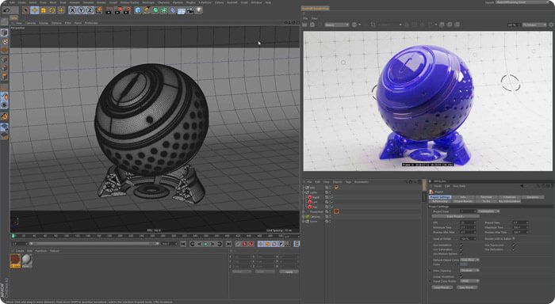Open the Default Object Color dropdown

coord(469,260)
